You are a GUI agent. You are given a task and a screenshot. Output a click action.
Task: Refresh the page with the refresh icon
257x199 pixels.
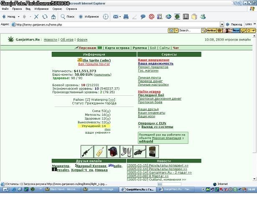click(45, 17)
